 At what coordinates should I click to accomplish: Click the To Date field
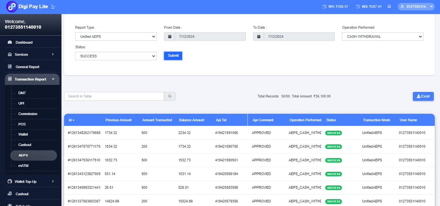[299, 37]
